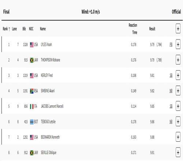Image resolution: width=183 pixels, height=161 pixels.
Task: Expand details for KERLEY Fred's row
Action: click(178, 75)
